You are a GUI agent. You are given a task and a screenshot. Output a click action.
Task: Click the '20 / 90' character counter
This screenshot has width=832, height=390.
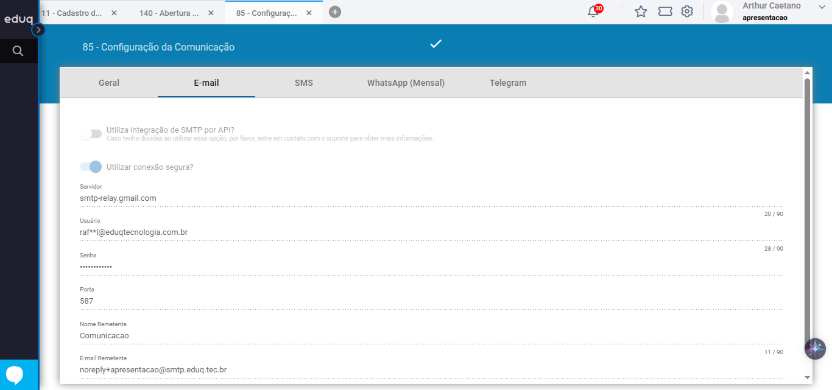(x=774, y=214)
